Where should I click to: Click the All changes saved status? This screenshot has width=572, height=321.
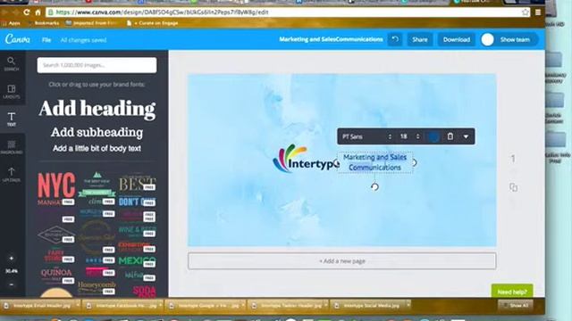[x=83, y=39]
